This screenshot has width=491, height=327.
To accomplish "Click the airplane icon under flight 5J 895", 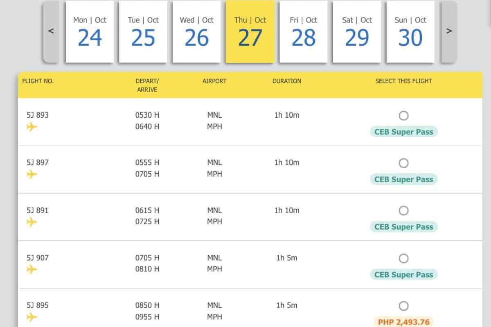I will pyautogui.click(x=32, y=317).
